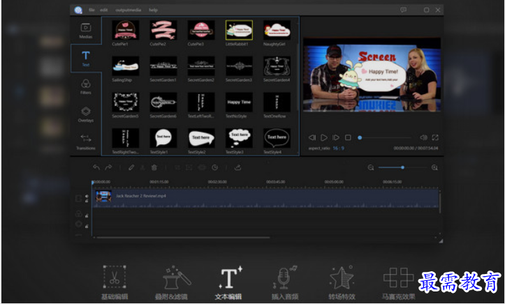The height and width of the screenshot is (304, 505).
Task: Open the file menu
Action: click(x=92, y=10)
